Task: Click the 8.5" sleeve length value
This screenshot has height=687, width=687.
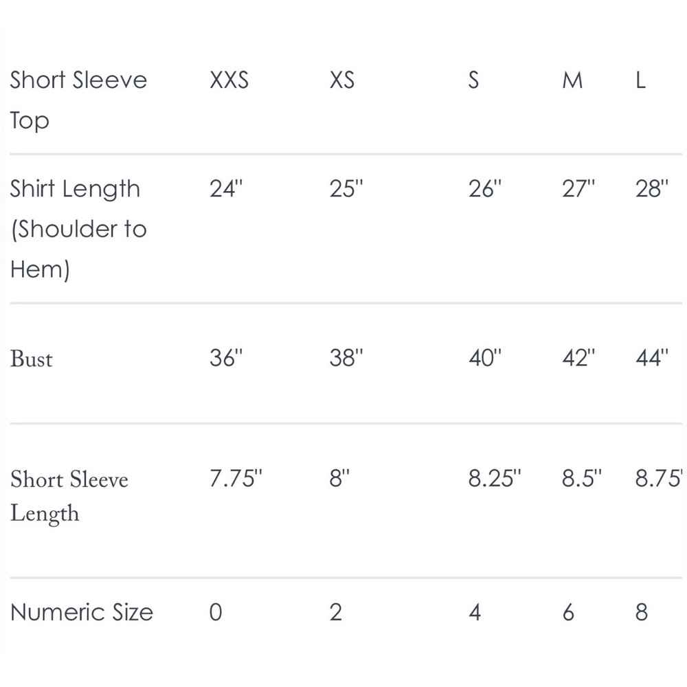Action: 582,478
